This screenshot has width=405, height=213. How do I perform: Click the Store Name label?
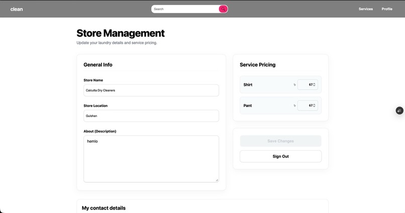click(93, 80)
